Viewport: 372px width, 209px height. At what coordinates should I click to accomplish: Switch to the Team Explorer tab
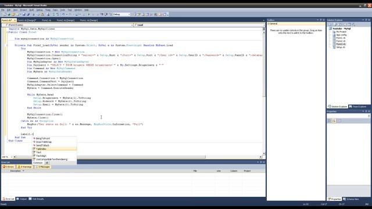pyautogui.click(x=358, y=107)
